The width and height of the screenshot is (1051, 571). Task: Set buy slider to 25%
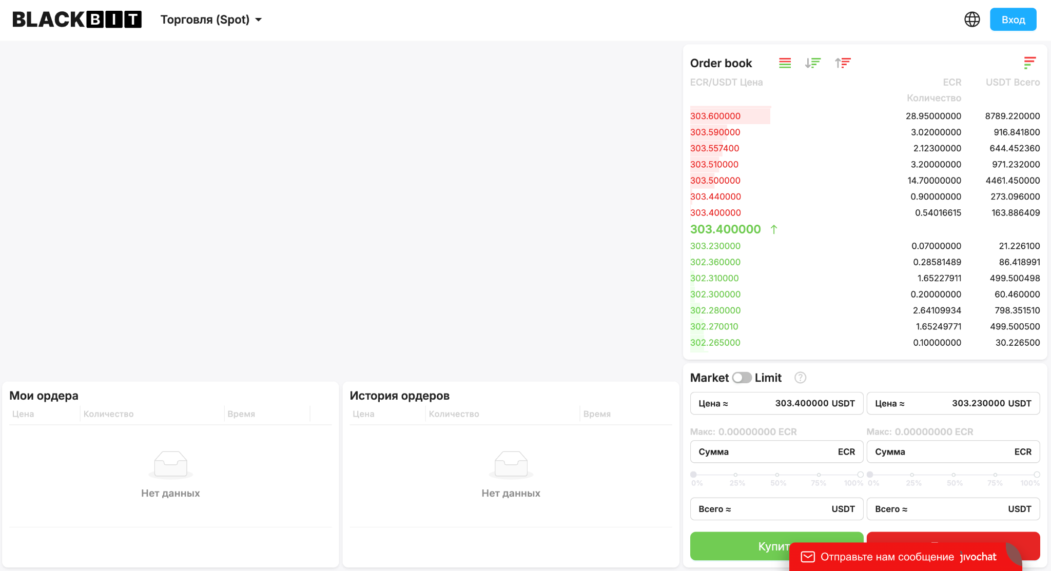(x=735, y=475)
